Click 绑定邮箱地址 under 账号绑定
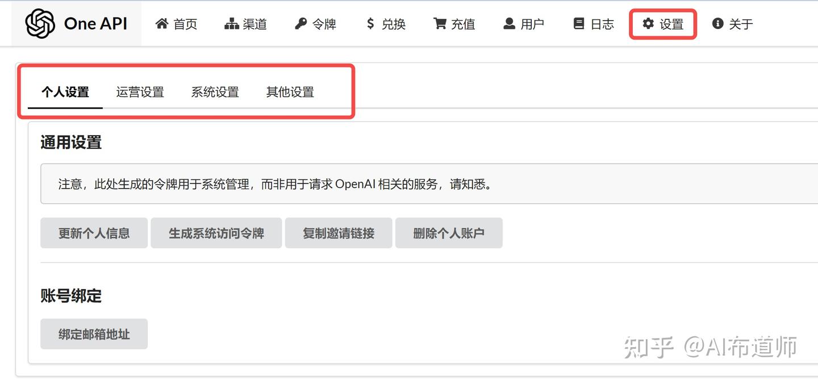 point(94,334)
